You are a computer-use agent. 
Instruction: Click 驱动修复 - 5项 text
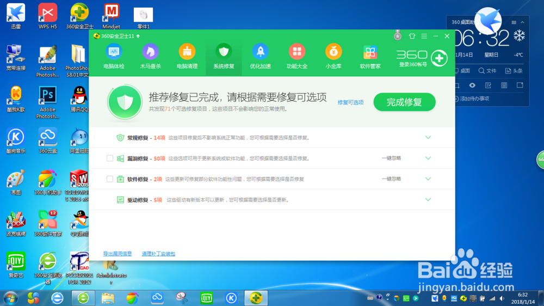pos(145,200)
